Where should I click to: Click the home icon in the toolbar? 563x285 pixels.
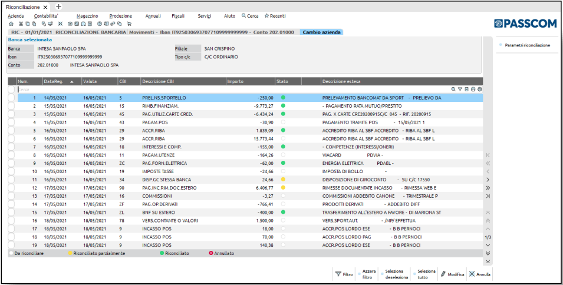[11, 24]
